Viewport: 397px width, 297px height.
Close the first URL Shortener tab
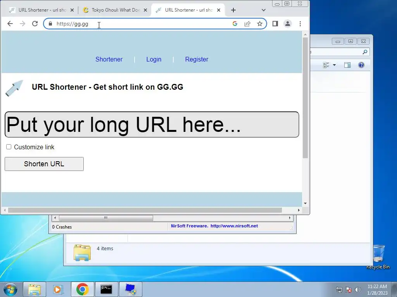tap(72, 10)
